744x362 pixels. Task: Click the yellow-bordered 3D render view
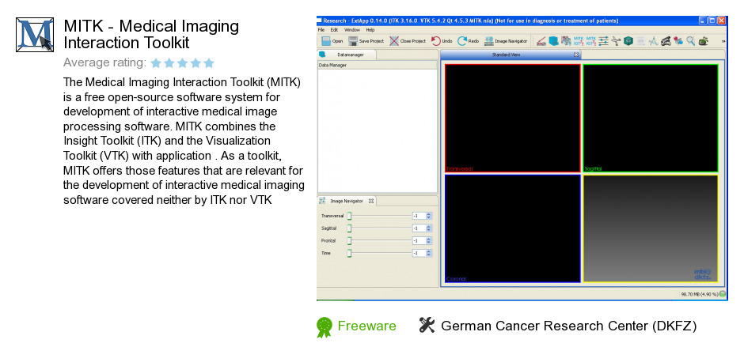click(x=651, y=228)
